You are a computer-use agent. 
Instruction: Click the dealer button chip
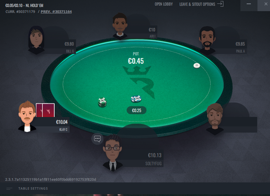coord(197,66)
